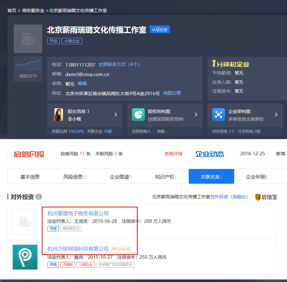Click the phone number 13801111207
Viewport: 287px width, 282px height.
point(80,65)
